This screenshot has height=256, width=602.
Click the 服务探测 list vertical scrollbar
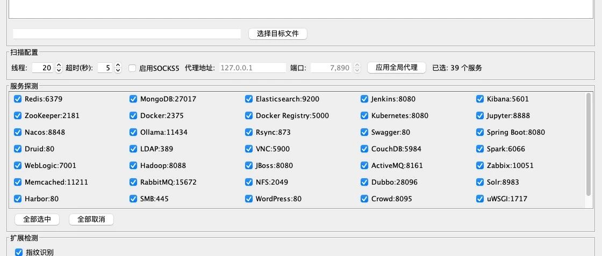[589, 144]
